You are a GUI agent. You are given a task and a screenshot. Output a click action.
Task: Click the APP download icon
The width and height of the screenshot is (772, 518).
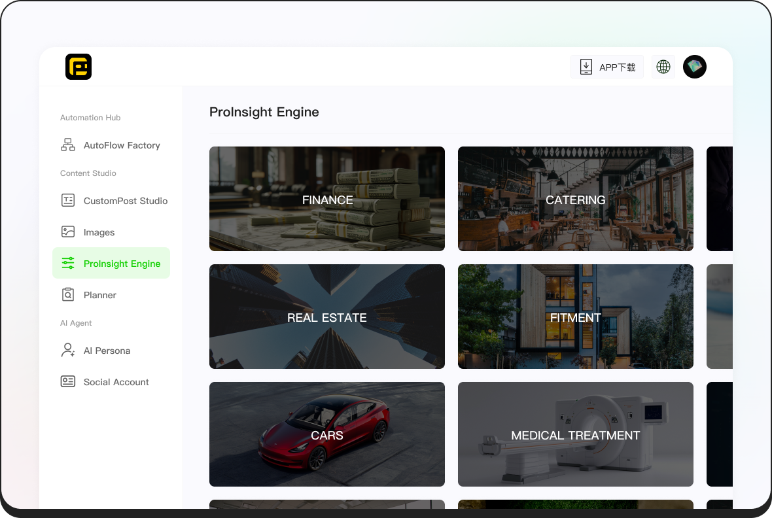pyautogui.click(x=586, y=67)
